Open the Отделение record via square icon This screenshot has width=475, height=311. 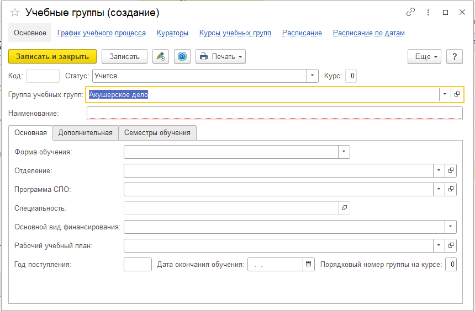click(451, 171)
